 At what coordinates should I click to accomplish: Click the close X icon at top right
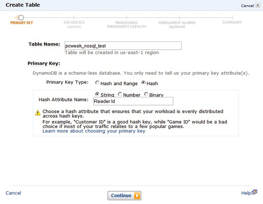[x=258, y=5]
